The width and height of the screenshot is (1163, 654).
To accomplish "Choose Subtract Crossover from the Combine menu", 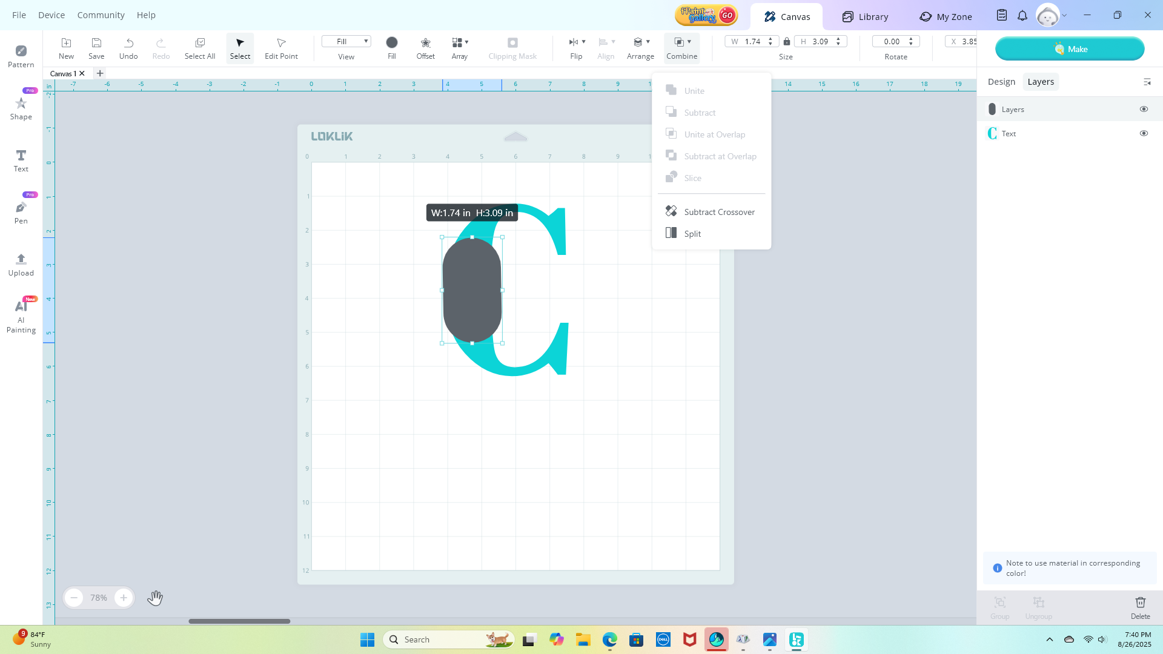I will pos(719,212).
